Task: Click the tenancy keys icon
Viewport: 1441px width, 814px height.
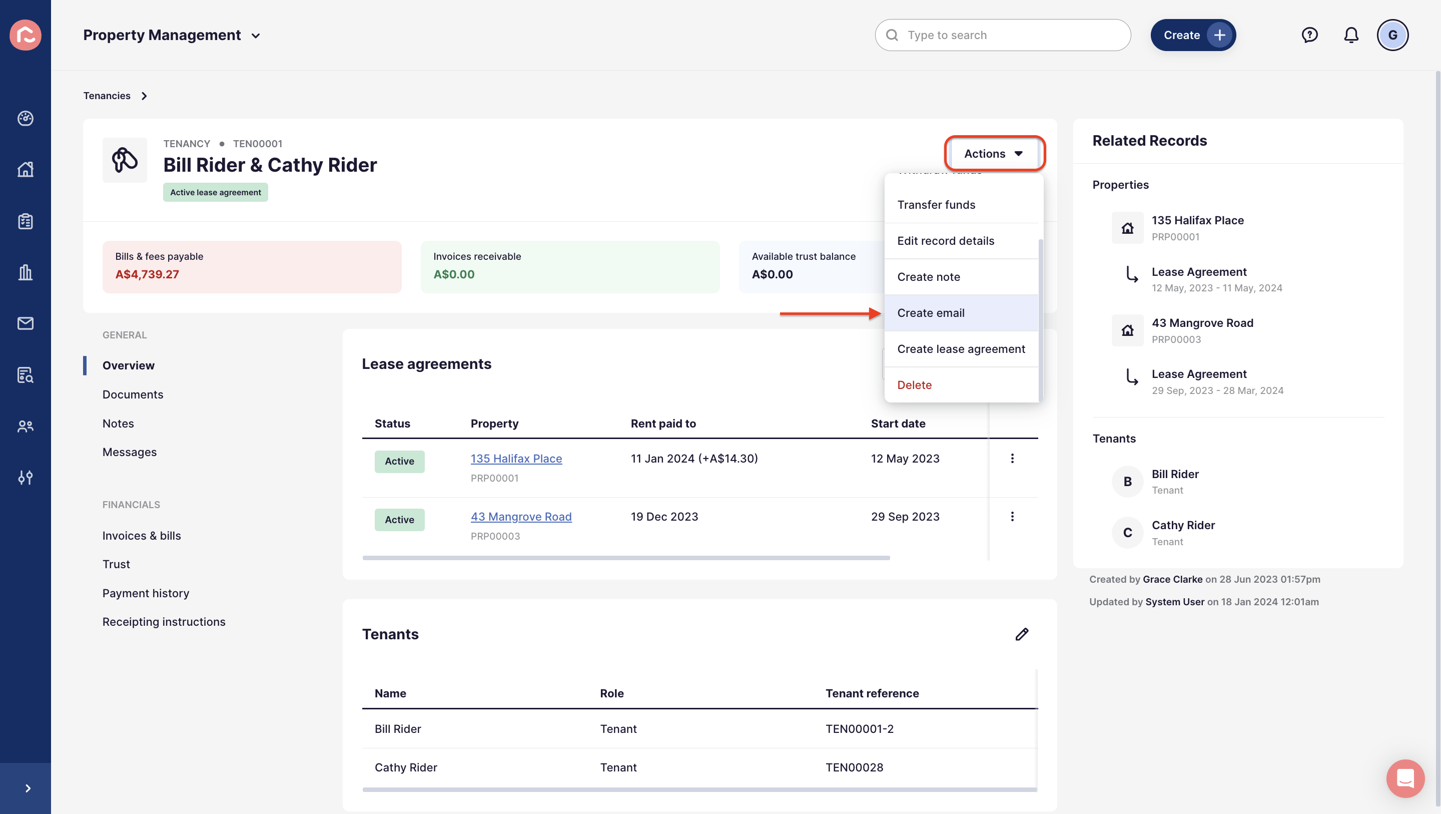Action: (124, 160)
